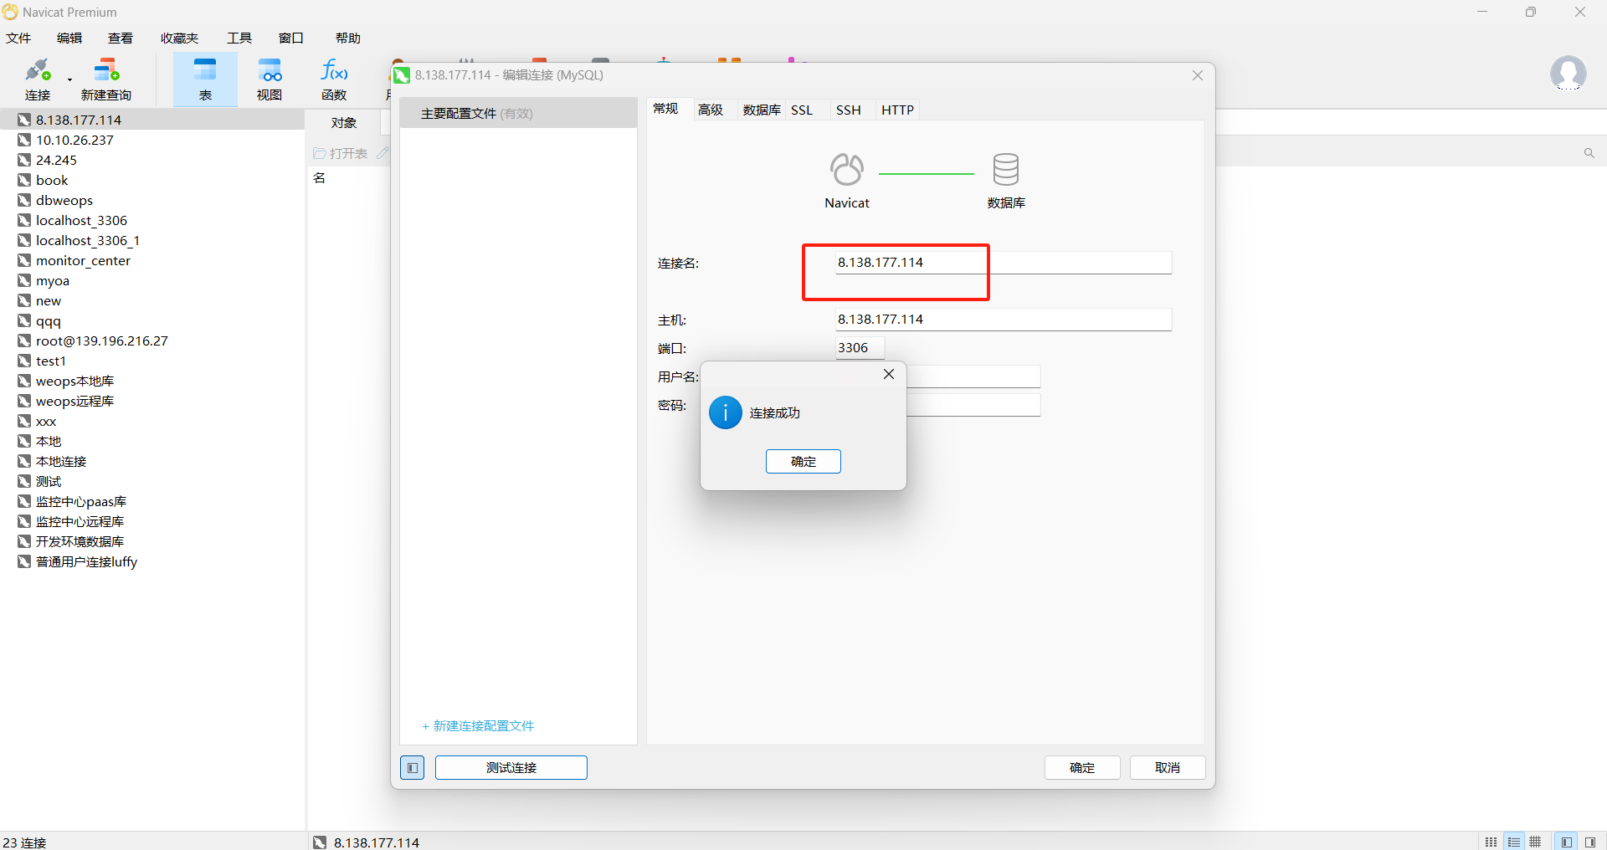
Task: Click the connection icon beside 10.10.26.237
Action: click(x=24, y=140)
